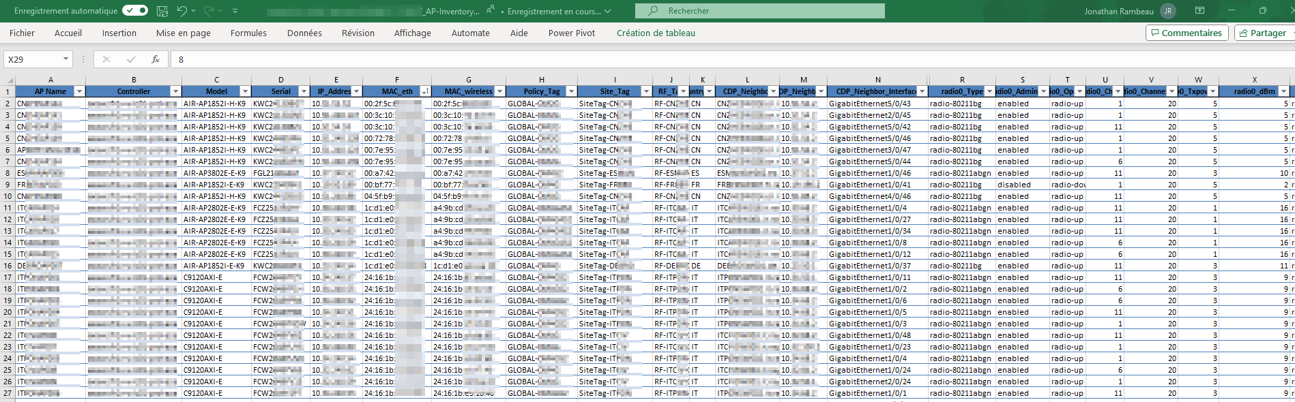
Task: Open the MAC_wireless filter dropdown
Action: [499, 91]
